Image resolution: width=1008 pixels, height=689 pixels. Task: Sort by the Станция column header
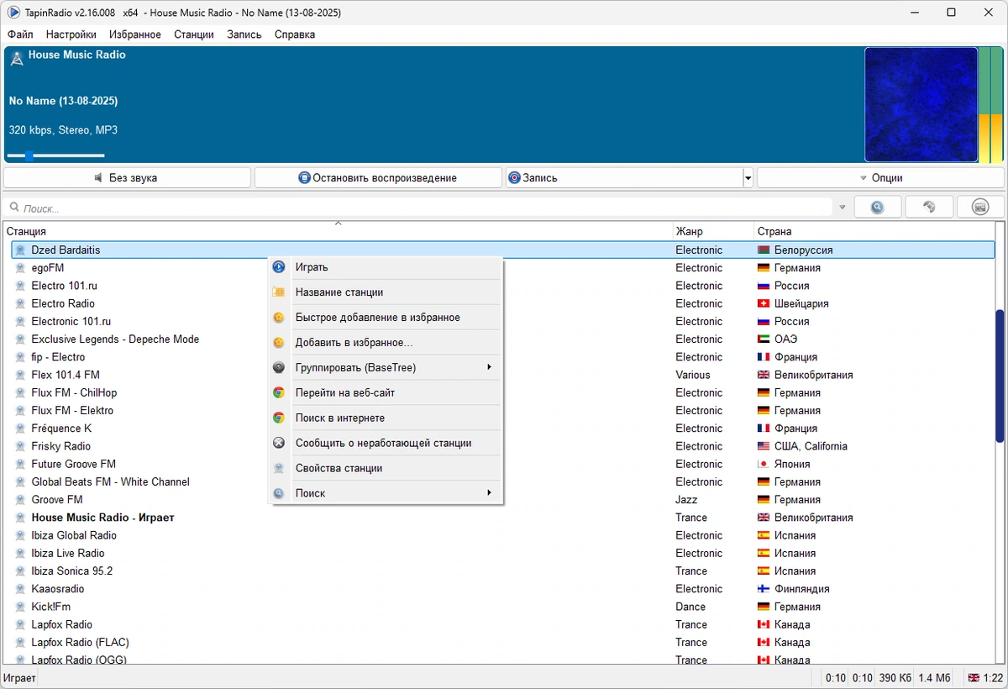pyautogui.click(x=338, y=231)
